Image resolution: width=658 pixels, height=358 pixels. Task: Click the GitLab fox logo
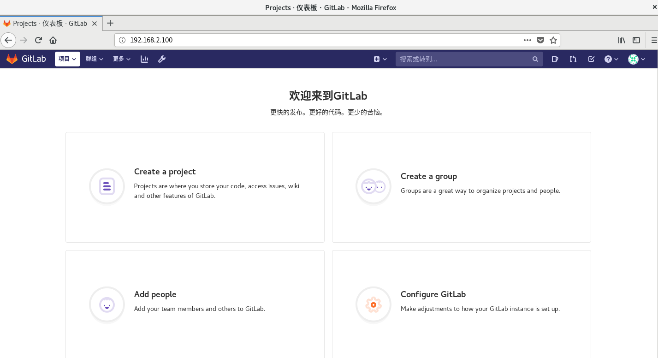[x=12, y=59]
